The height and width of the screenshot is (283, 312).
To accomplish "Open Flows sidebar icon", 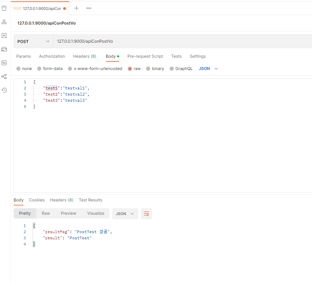I will tap(4, 76).
